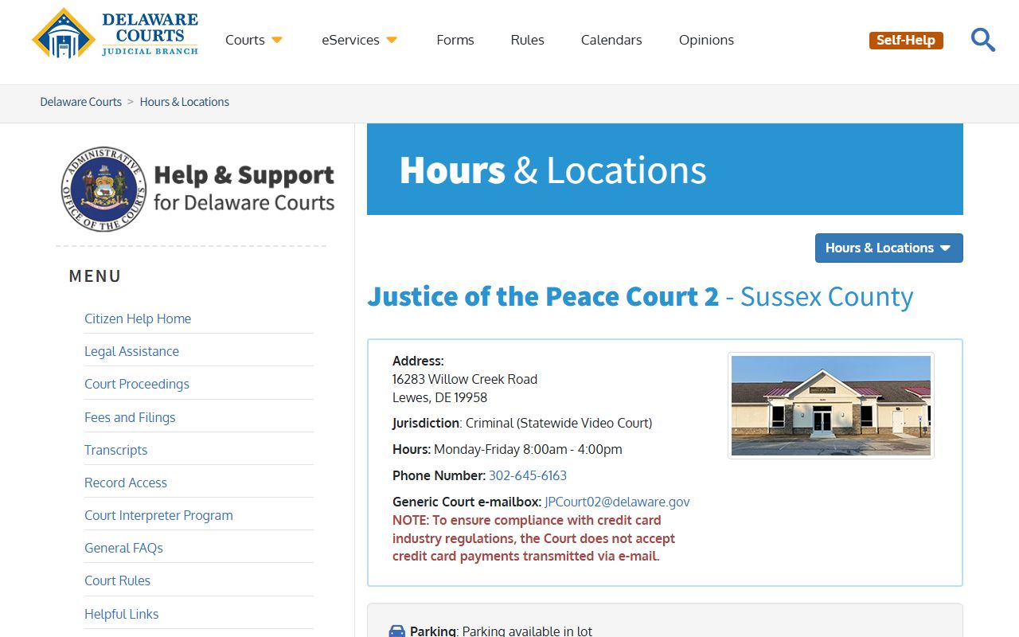
Task: Click the Administrative Office of the Courts seal
Action: (x=104, y=189)
